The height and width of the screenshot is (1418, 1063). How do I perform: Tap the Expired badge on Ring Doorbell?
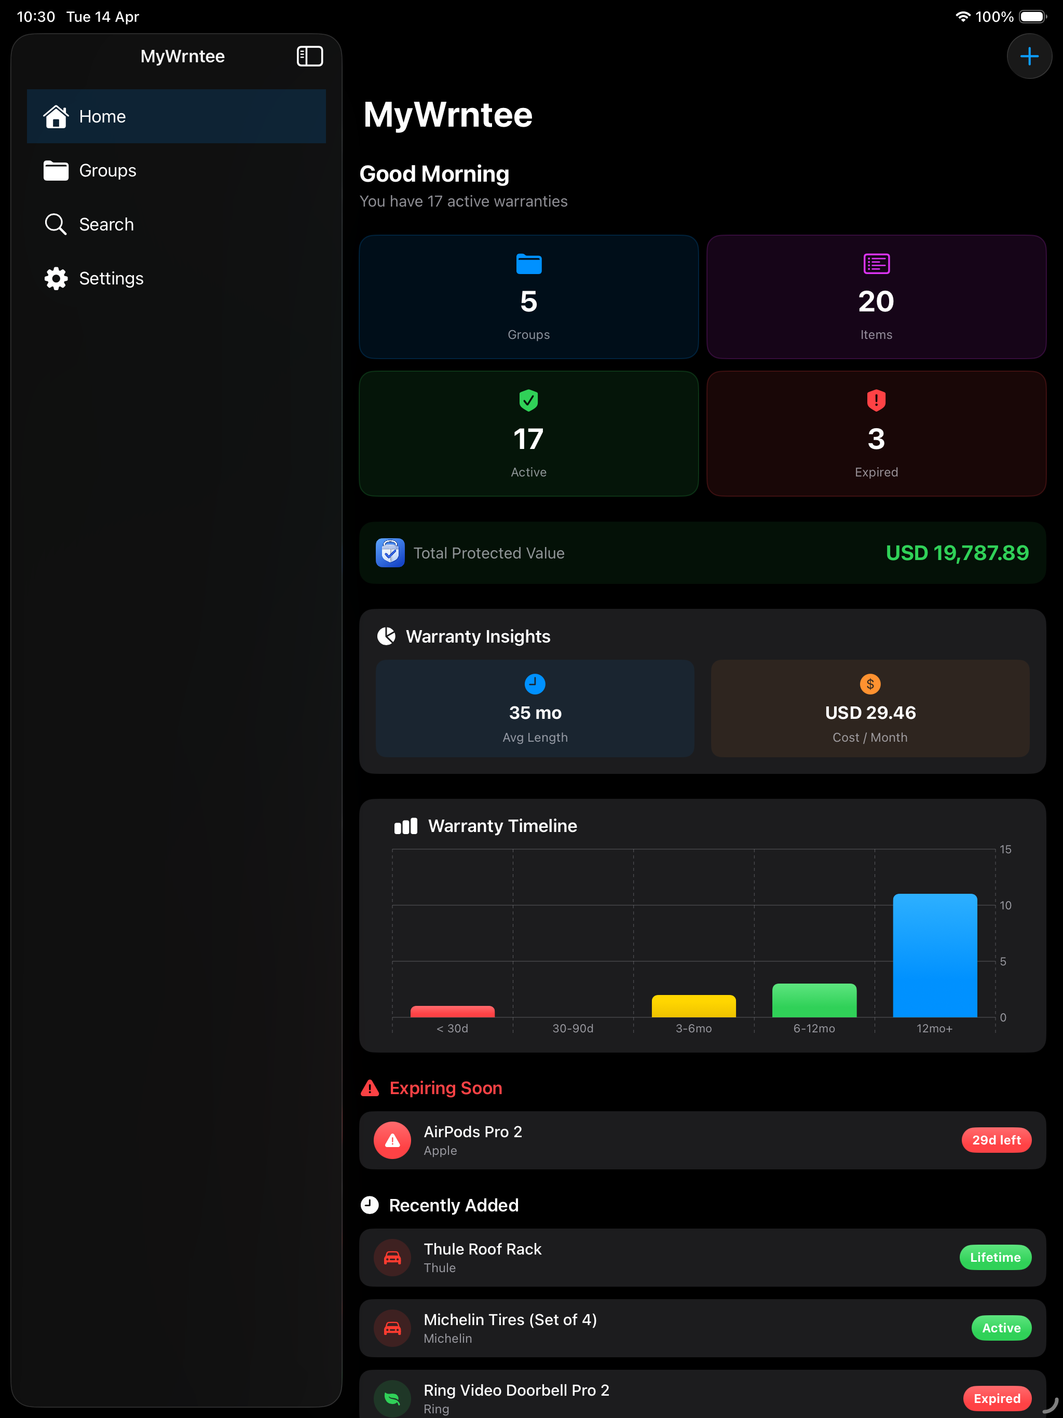(997, 1398)
